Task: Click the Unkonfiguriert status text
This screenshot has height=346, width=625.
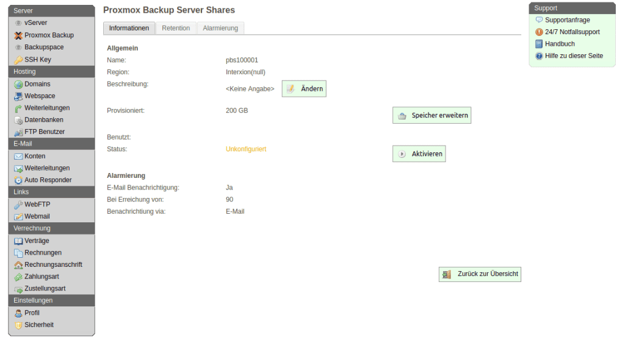Action: point(246,149)
